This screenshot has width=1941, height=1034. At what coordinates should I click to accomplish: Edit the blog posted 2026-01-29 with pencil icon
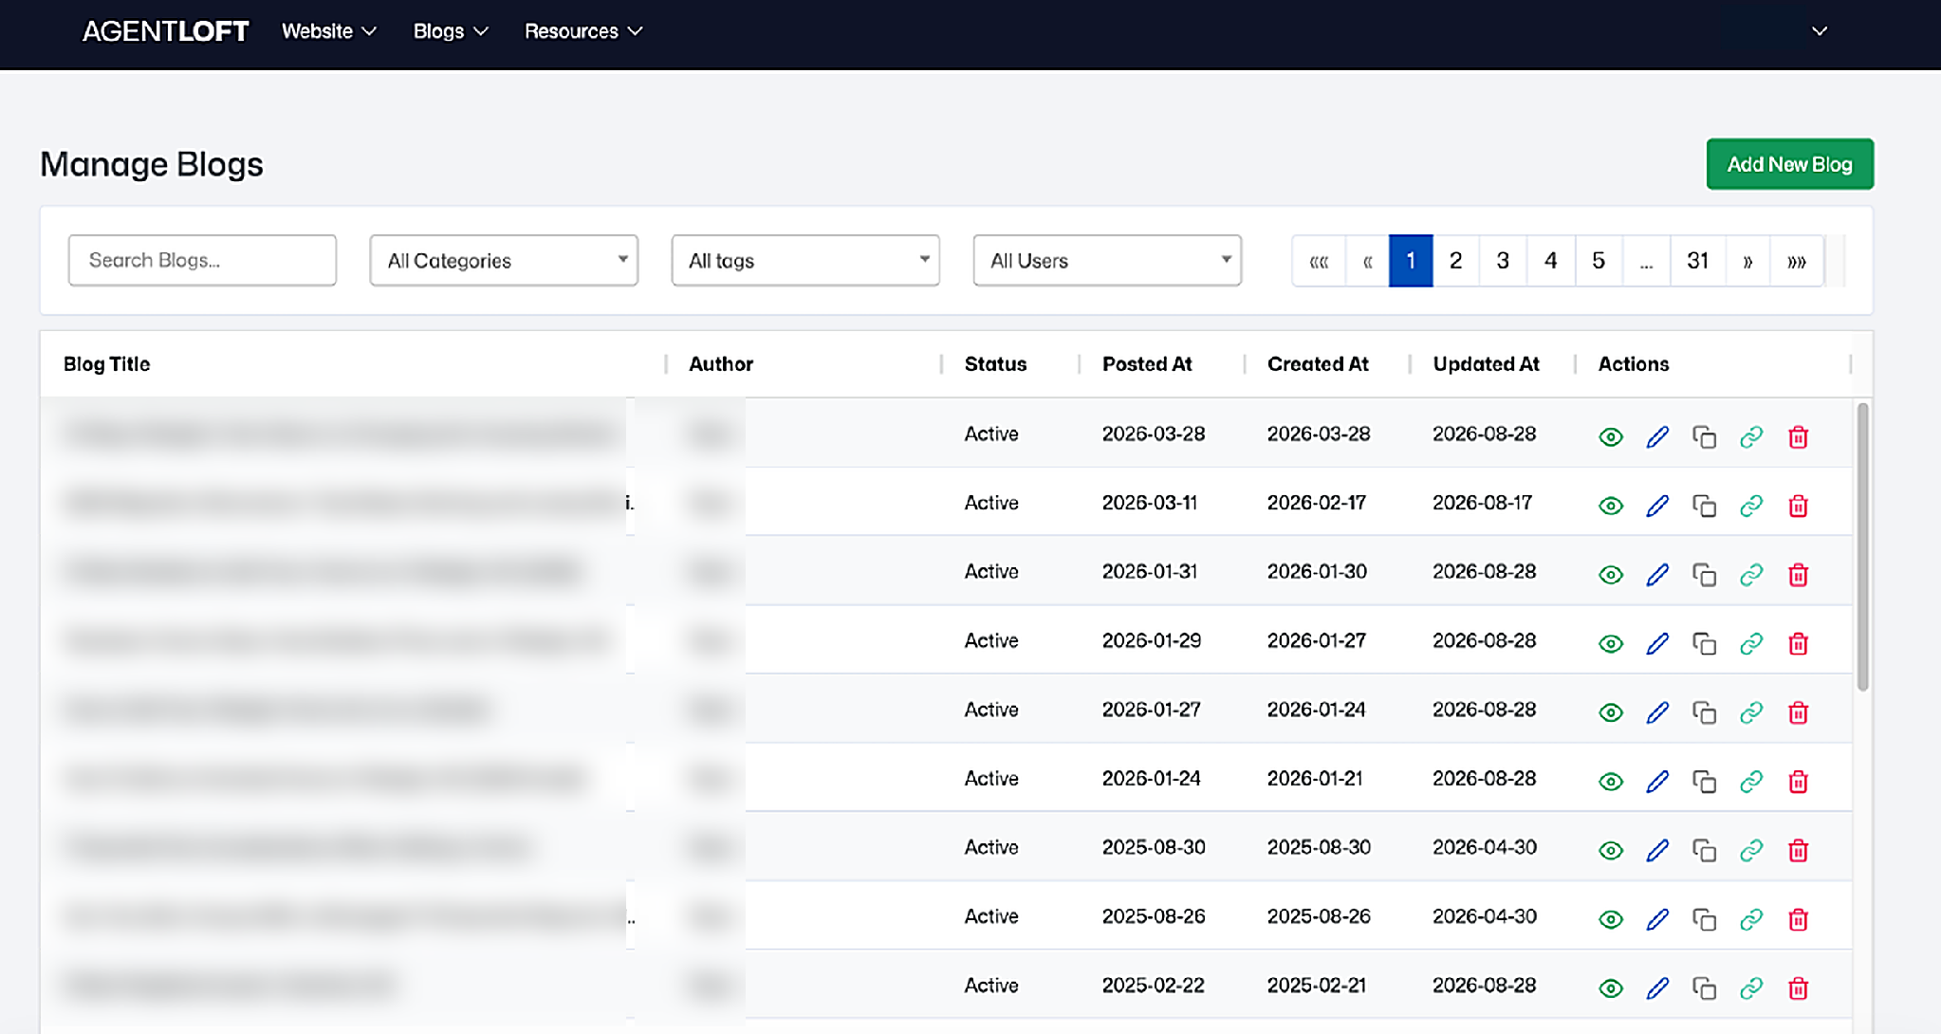coord(1657,644)
